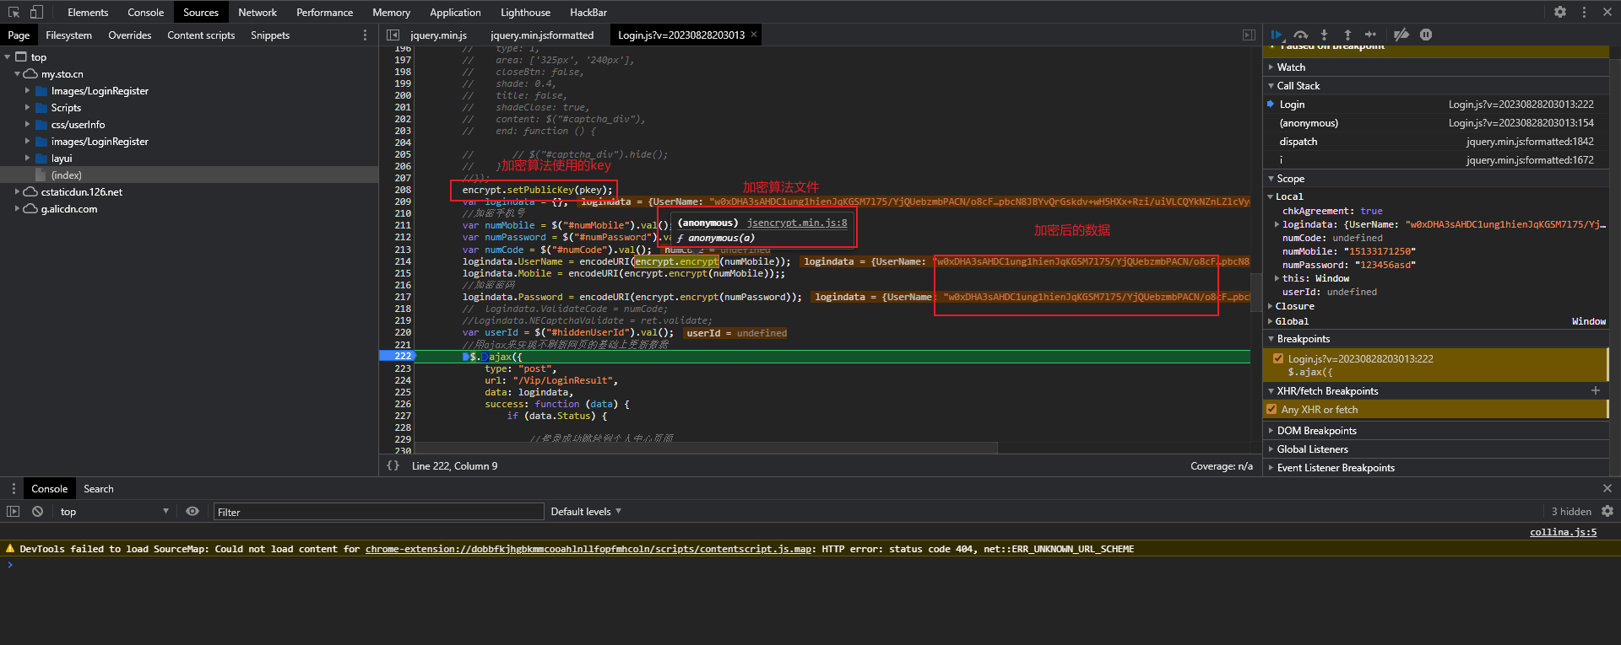Close the DevTools panel
This screenshot has width=1621, height=645.
tap(1607, 12)
